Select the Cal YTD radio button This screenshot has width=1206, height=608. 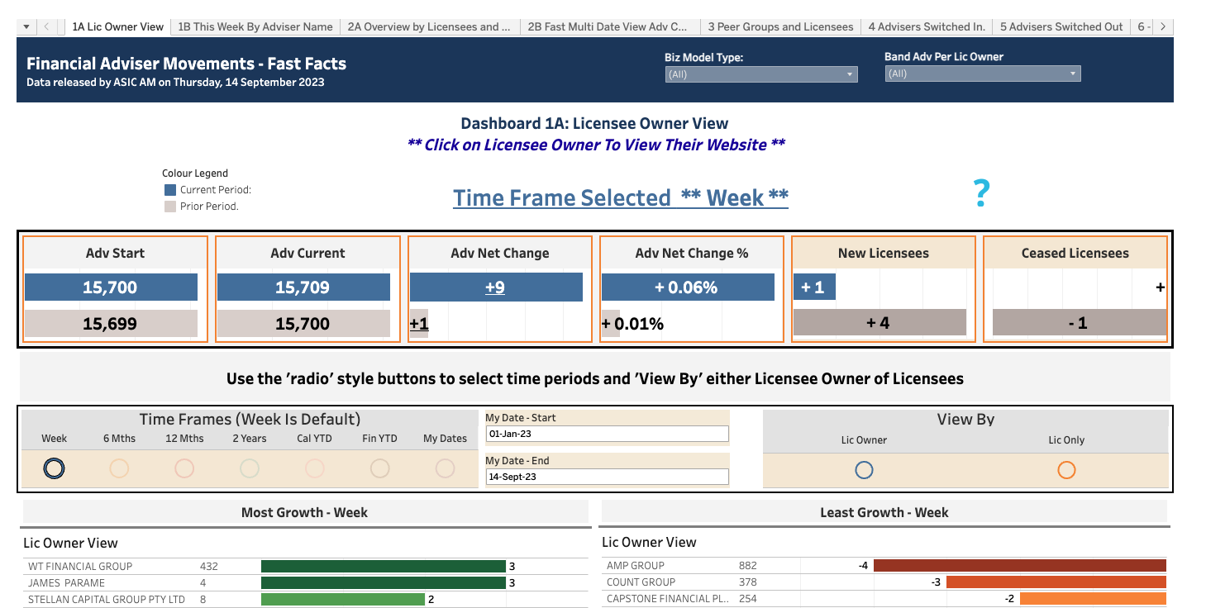click(315, 468)
